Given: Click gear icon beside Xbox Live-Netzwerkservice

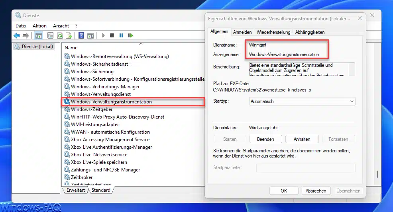Looking at the screenshot, I should click(x=67, y=154).
